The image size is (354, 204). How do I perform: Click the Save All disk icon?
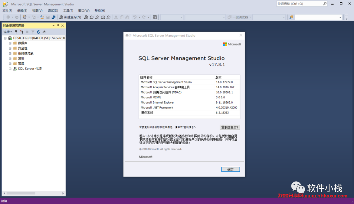coord(53,17)
